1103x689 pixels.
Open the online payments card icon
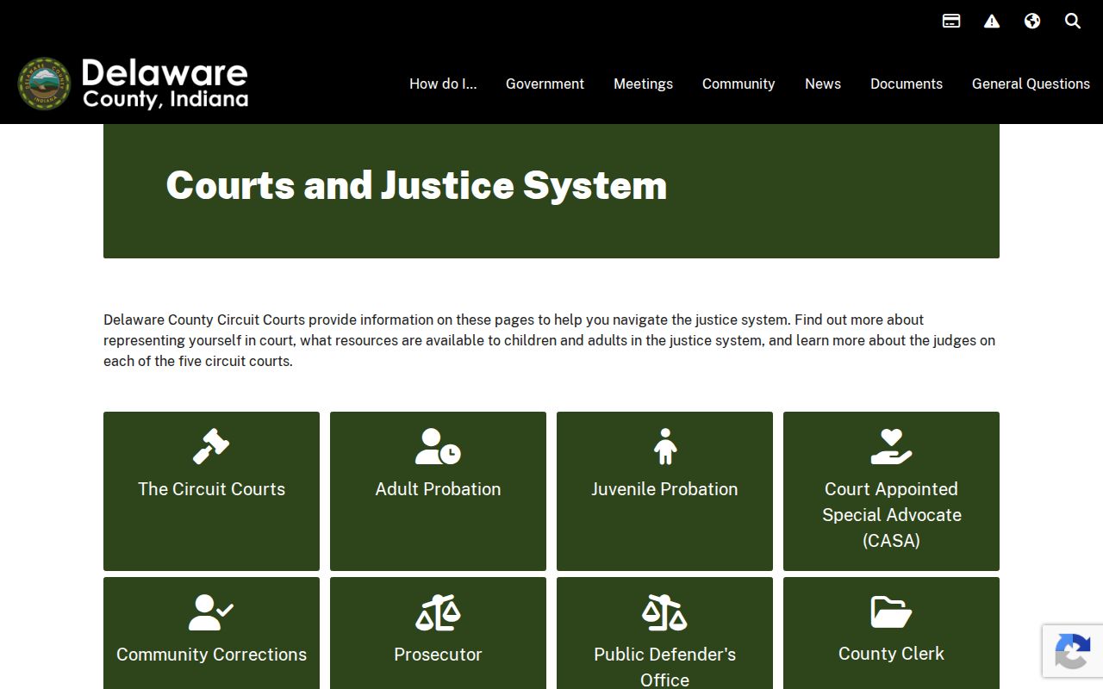(x=951, y=21)
